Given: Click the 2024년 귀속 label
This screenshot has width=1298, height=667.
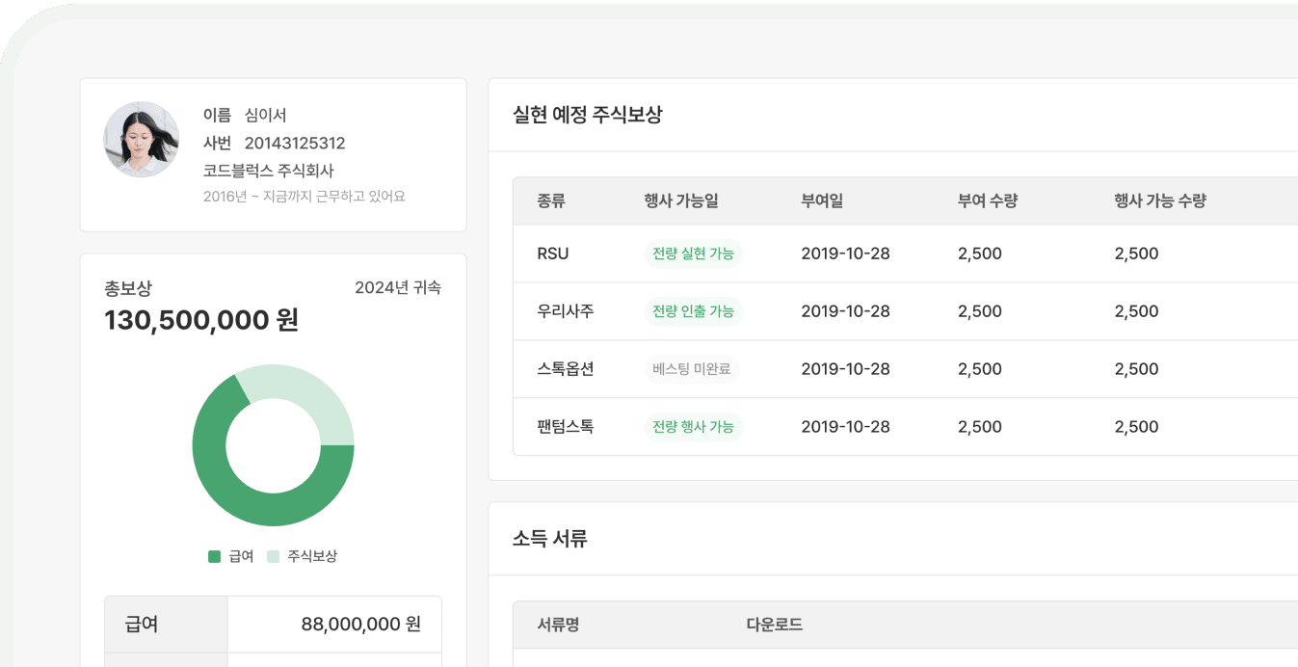Looking at the screenshot, I should pos(398,288).
